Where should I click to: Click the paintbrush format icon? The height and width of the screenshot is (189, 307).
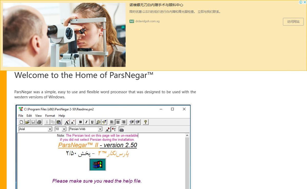pyautogui.click(x=104, y=122)
